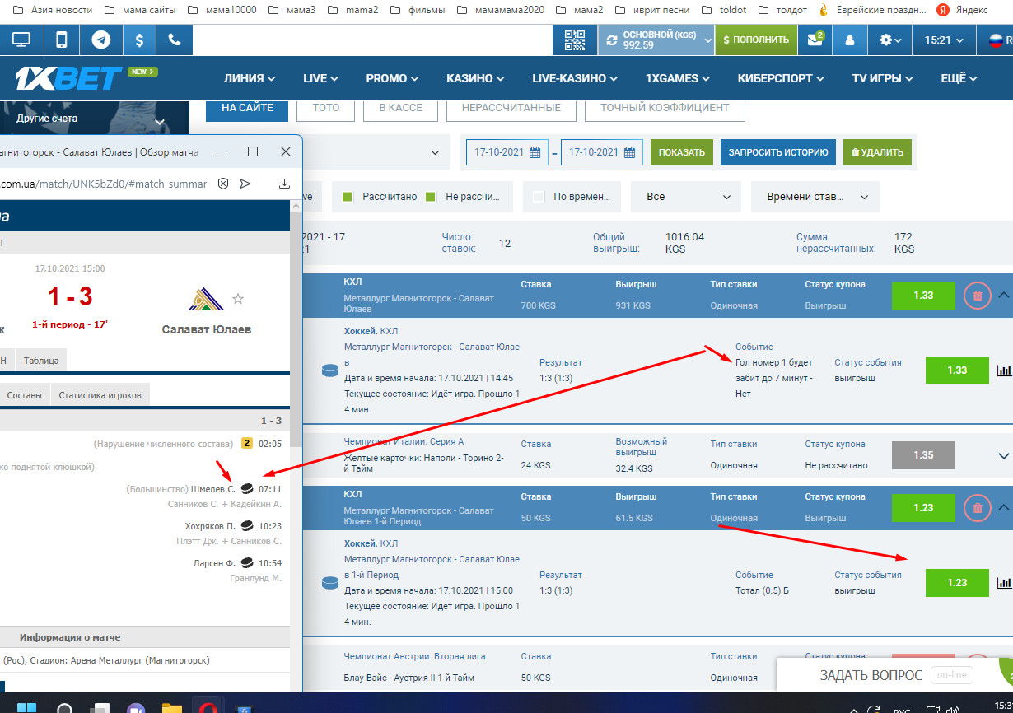Open the TV ИГРЫ menu

[883, 78]
